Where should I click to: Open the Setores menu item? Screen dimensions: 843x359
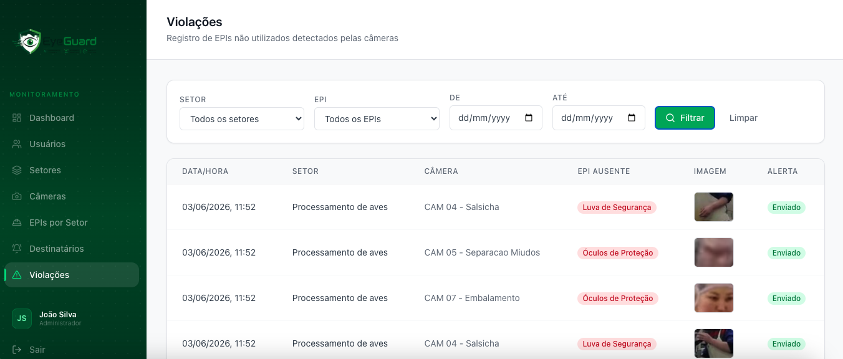[x=72, y=170]
